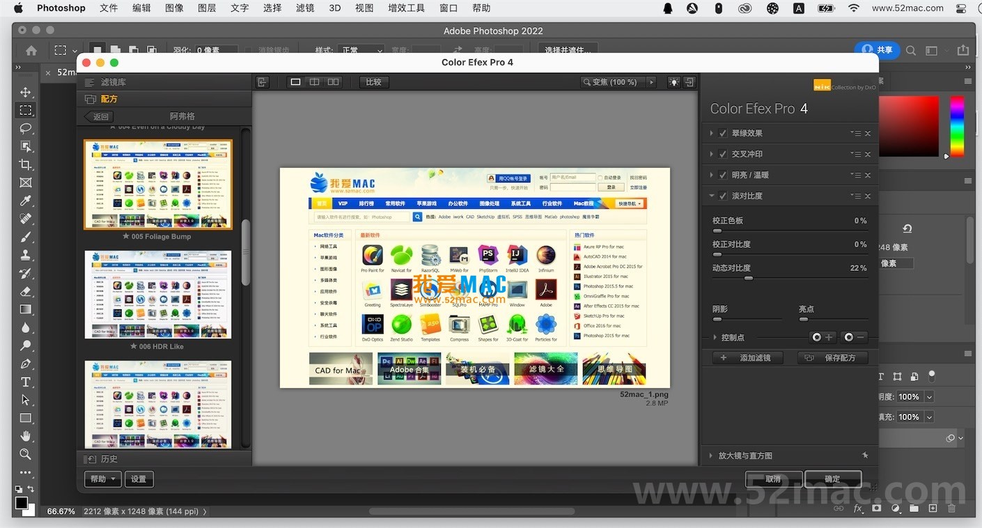Screen dimensions: 982x528
Task: Select the Path Selection tool
Action: coord(26,400)
